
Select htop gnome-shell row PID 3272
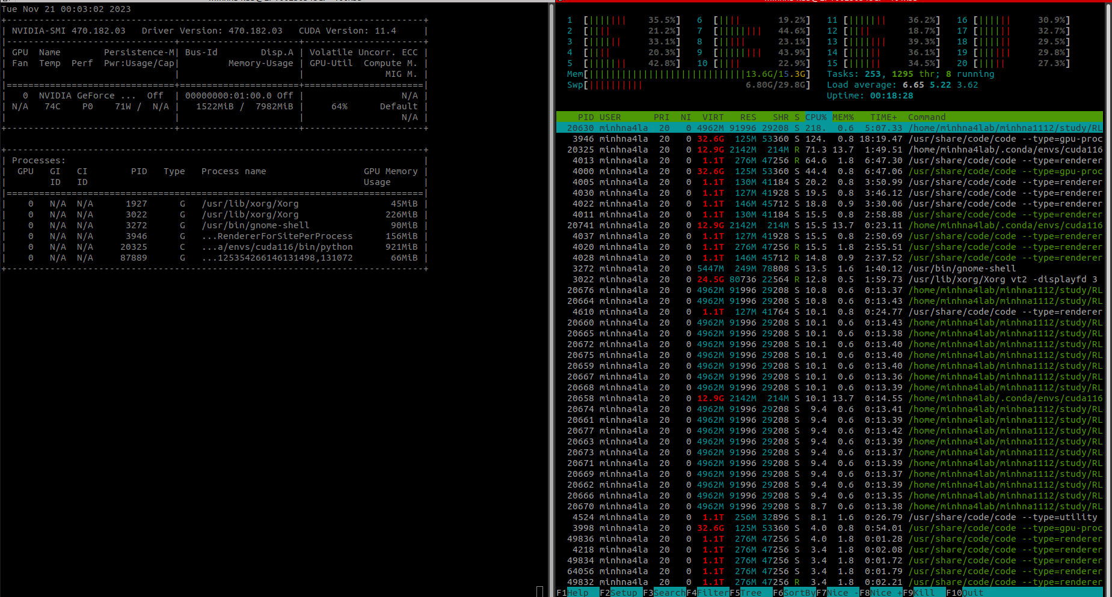830,268
